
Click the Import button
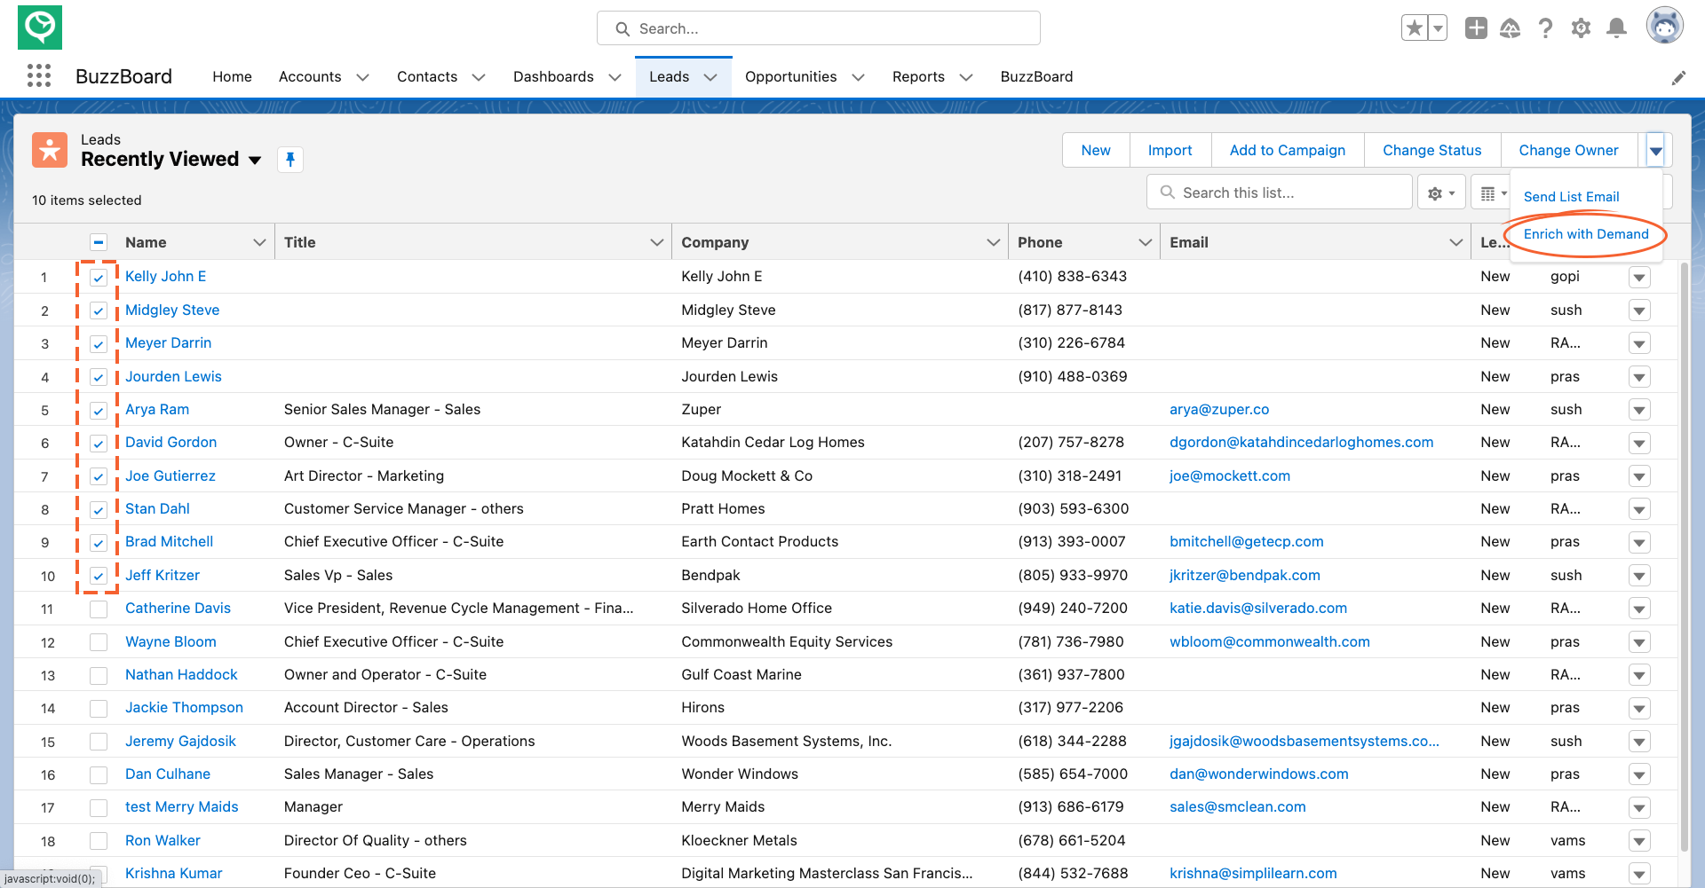1170,151
